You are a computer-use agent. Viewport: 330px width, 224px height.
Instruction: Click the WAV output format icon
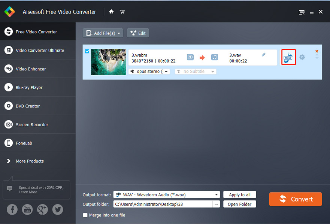click(x=288, y=57)
